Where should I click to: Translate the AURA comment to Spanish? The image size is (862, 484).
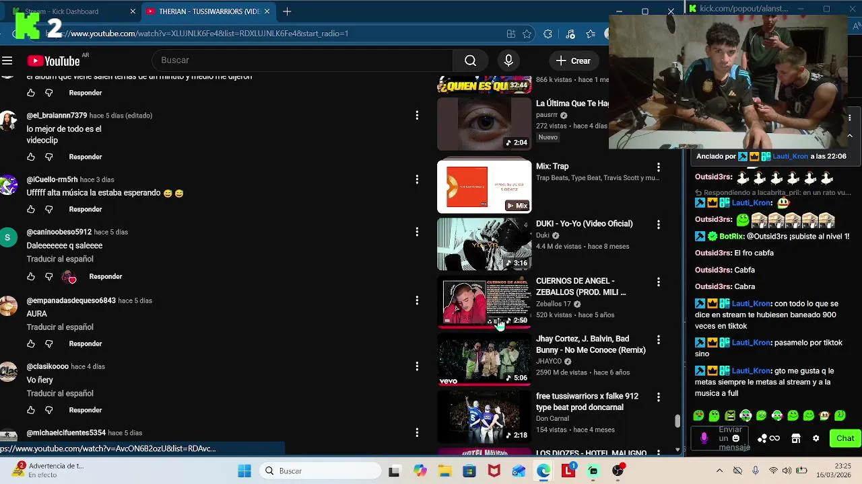pos(60,327)
